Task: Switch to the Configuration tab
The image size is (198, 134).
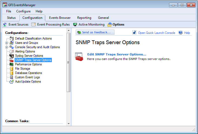Action: pyautogui.click(x=32, y=18)
